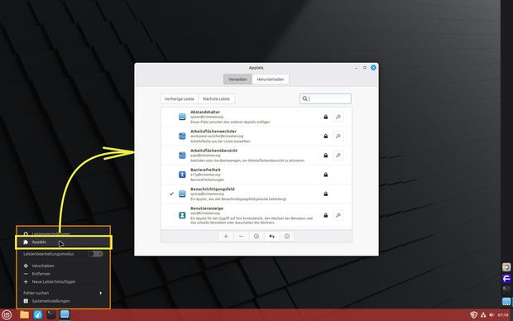Click the Benutzeranzeige user icon

click(x=182, y=215)
